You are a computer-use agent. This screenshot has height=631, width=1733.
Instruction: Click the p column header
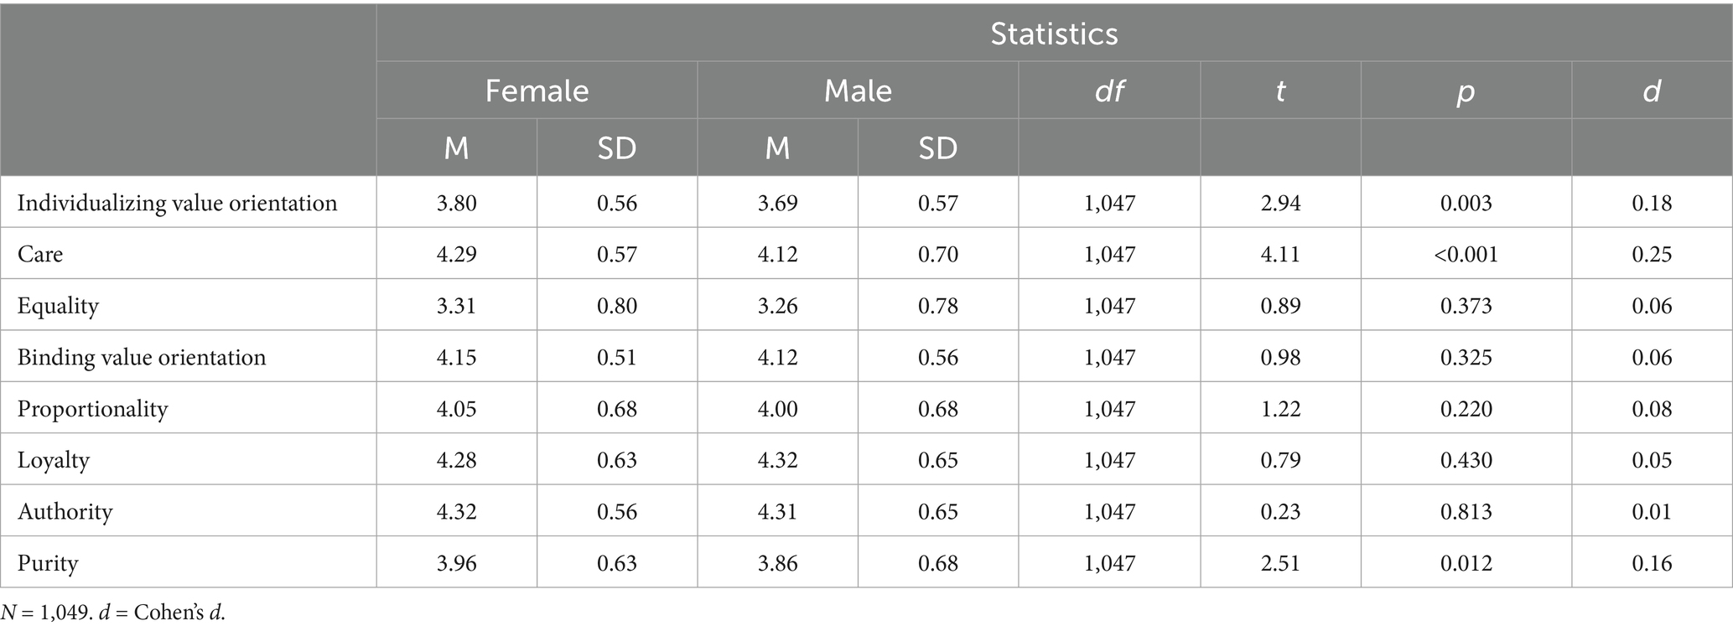1466,91
